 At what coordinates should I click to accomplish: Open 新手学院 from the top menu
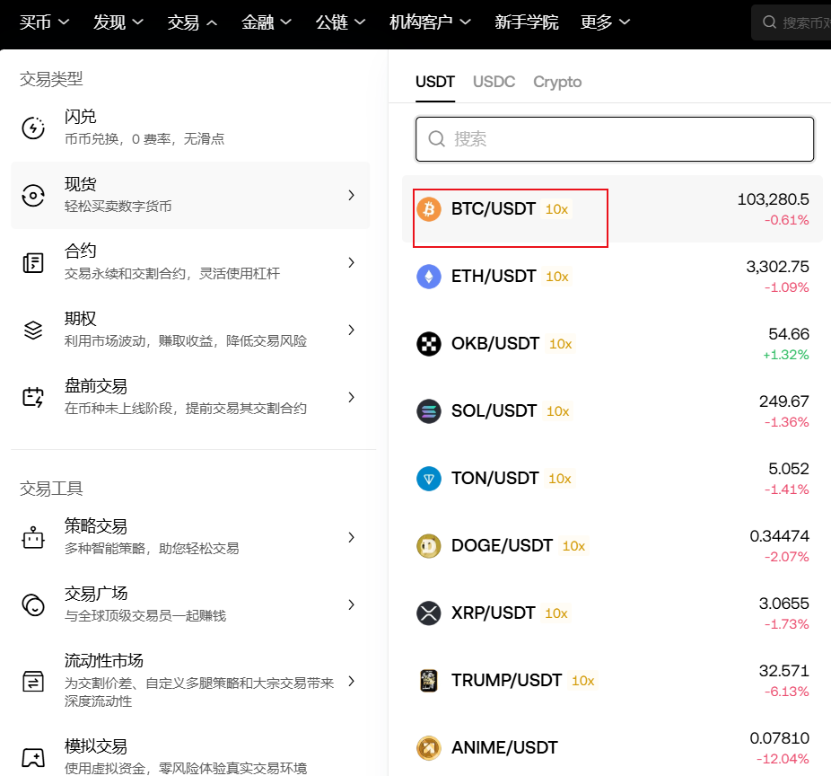(526, 22)
